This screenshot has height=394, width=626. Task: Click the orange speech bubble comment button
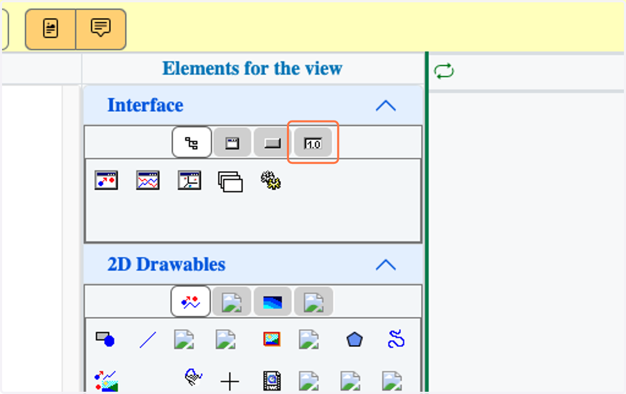pyautogui.click(x=101, y=29)
